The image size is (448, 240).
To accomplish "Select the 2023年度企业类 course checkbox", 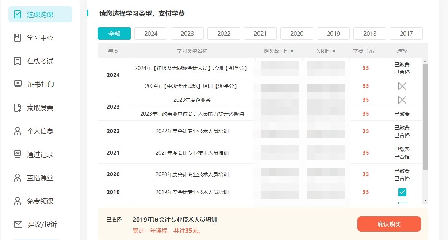I will [x=402, y=100].
